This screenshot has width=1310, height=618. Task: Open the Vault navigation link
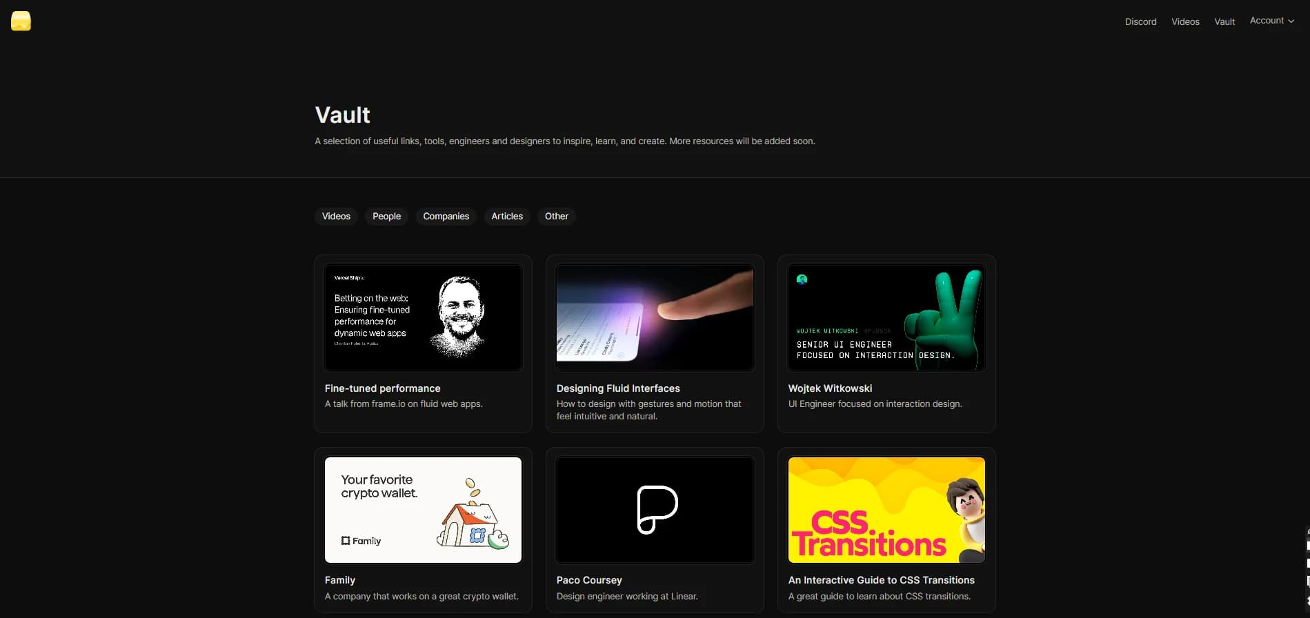1224,21
